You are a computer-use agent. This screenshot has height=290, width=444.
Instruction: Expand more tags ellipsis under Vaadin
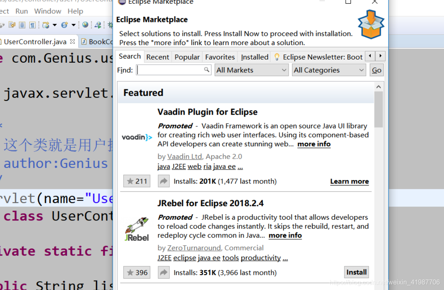click(x=240, y=166)
